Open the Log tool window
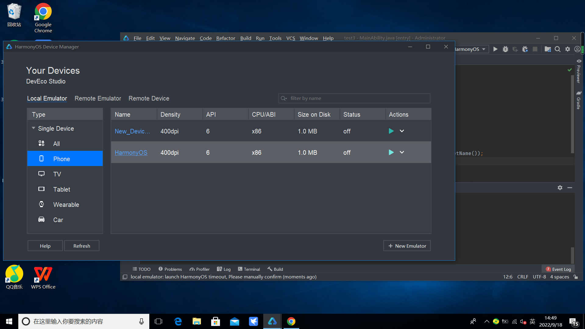Image resolution: width=585 pixels, height=329 pixels. [224, 269]
